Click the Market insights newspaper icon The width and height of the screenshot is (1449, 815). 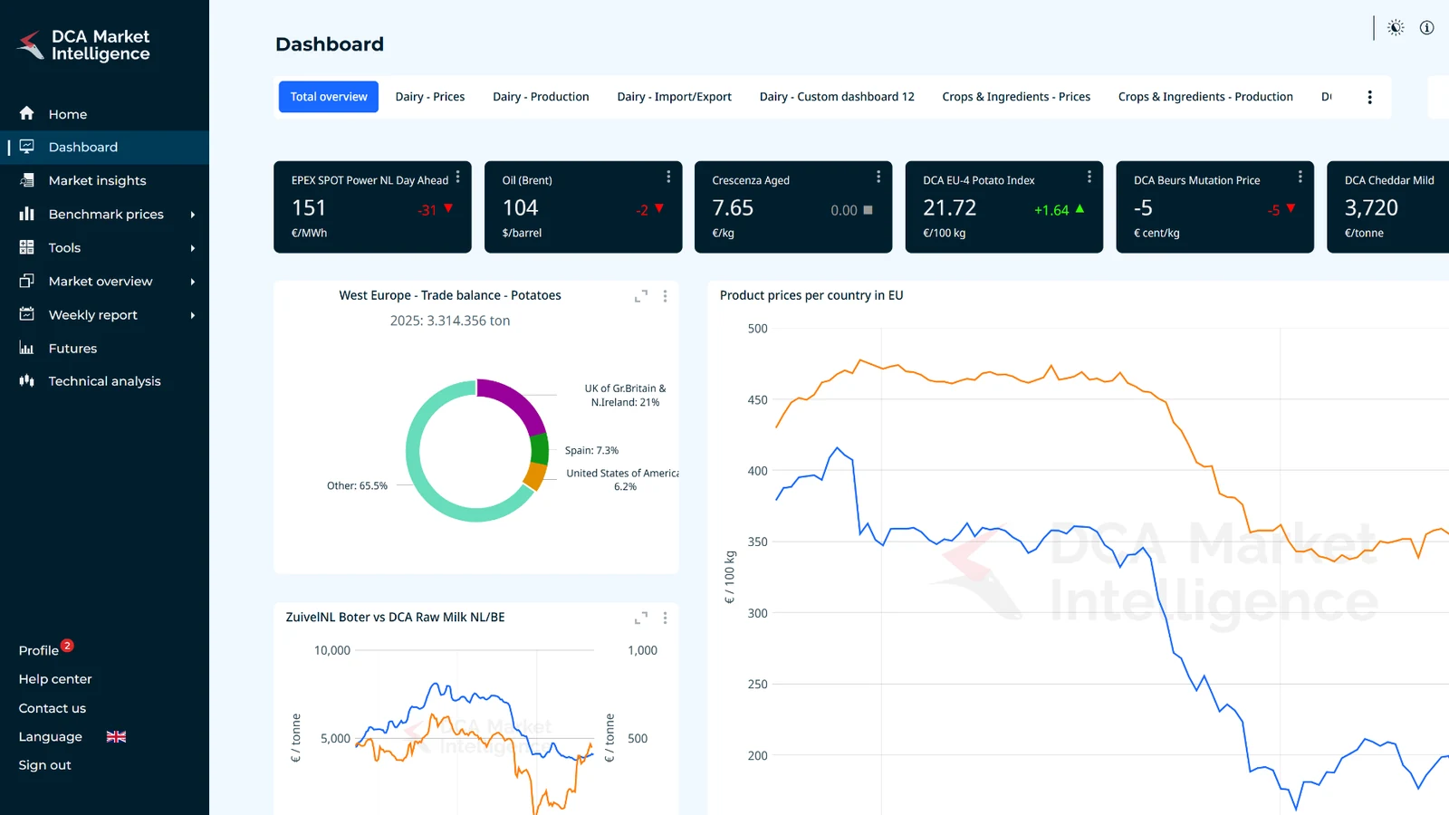coord(26,180)
